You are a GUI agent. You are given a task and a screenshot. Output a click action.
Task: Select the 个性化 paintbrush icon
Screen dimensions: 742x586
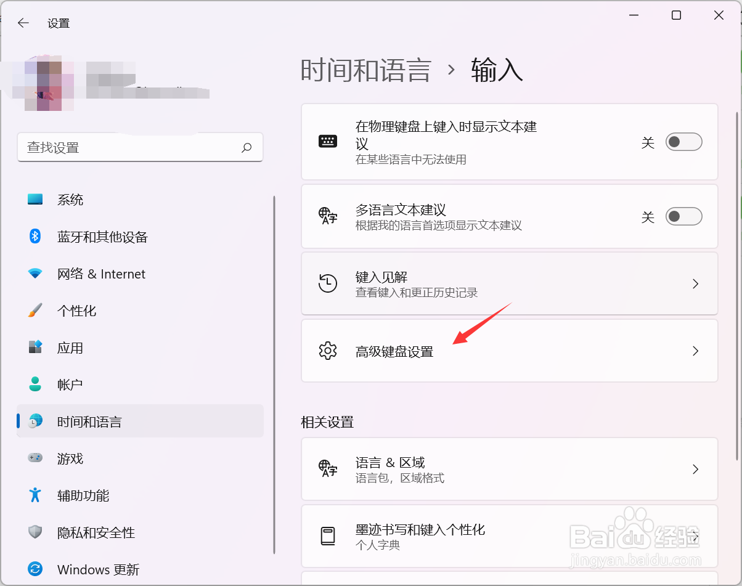click(35, 311)
